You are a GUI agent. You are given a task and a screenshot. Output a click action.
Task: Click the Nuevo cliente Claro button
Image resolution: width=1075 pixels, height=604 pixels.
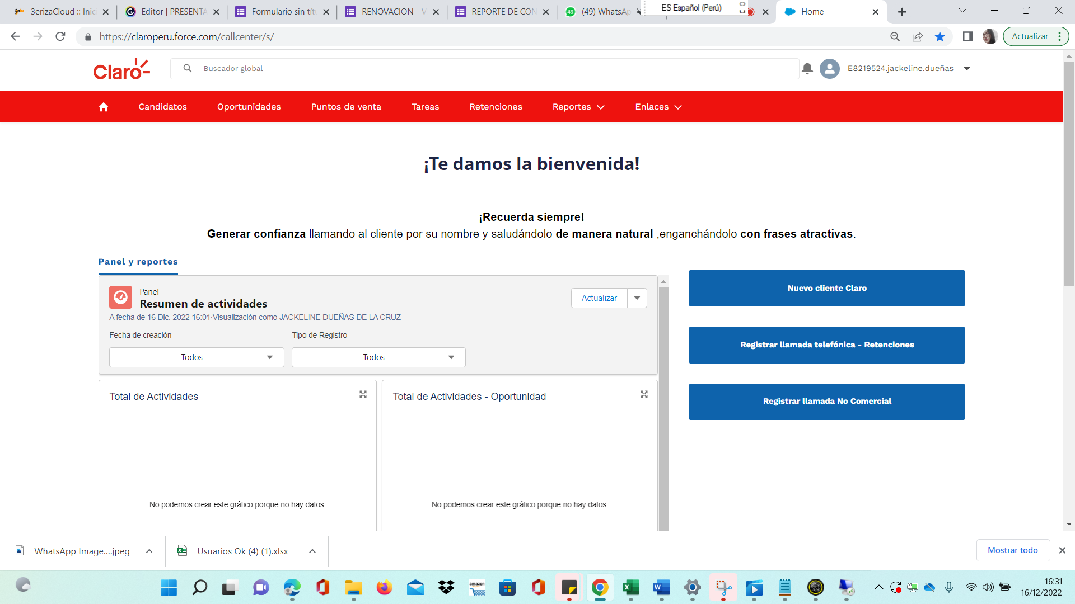(x=827, y=288)
